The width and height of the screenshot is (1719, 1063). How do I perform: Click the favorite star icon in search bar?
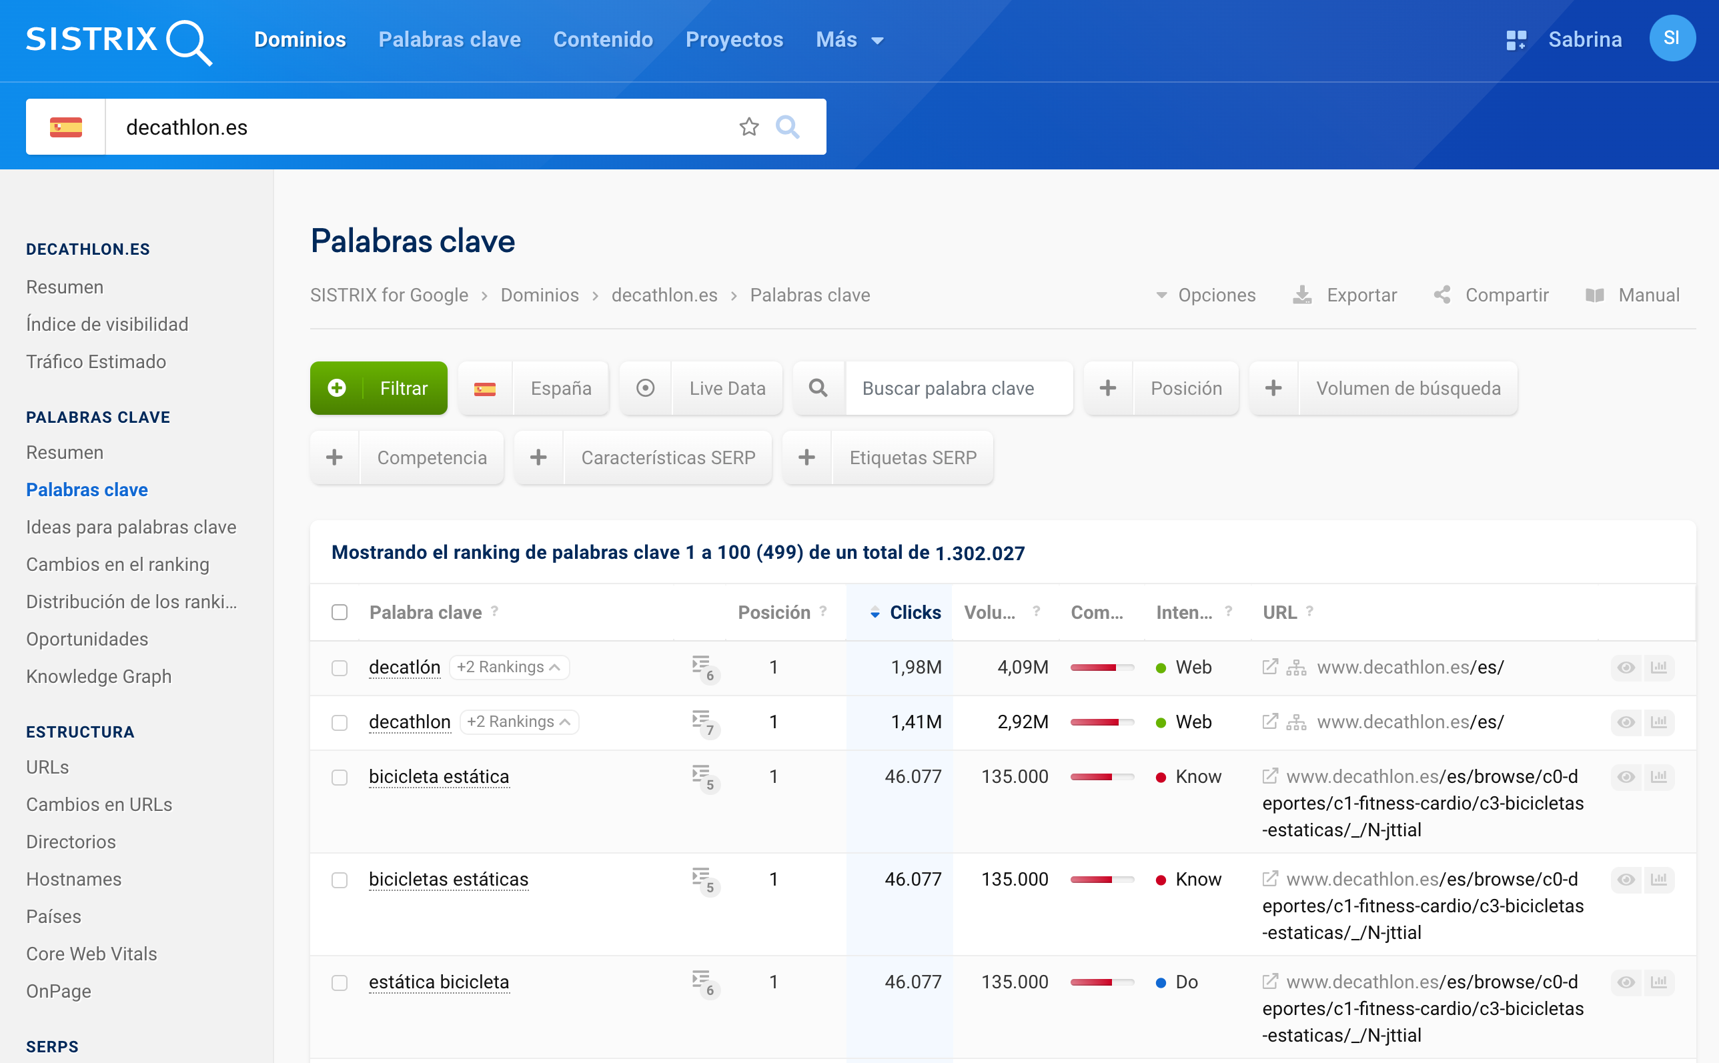[x=748, y=127]
